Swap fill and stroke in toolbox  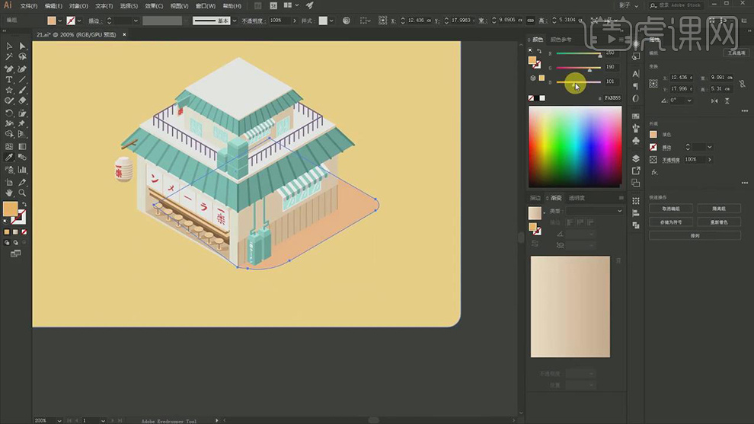(23, 204)
